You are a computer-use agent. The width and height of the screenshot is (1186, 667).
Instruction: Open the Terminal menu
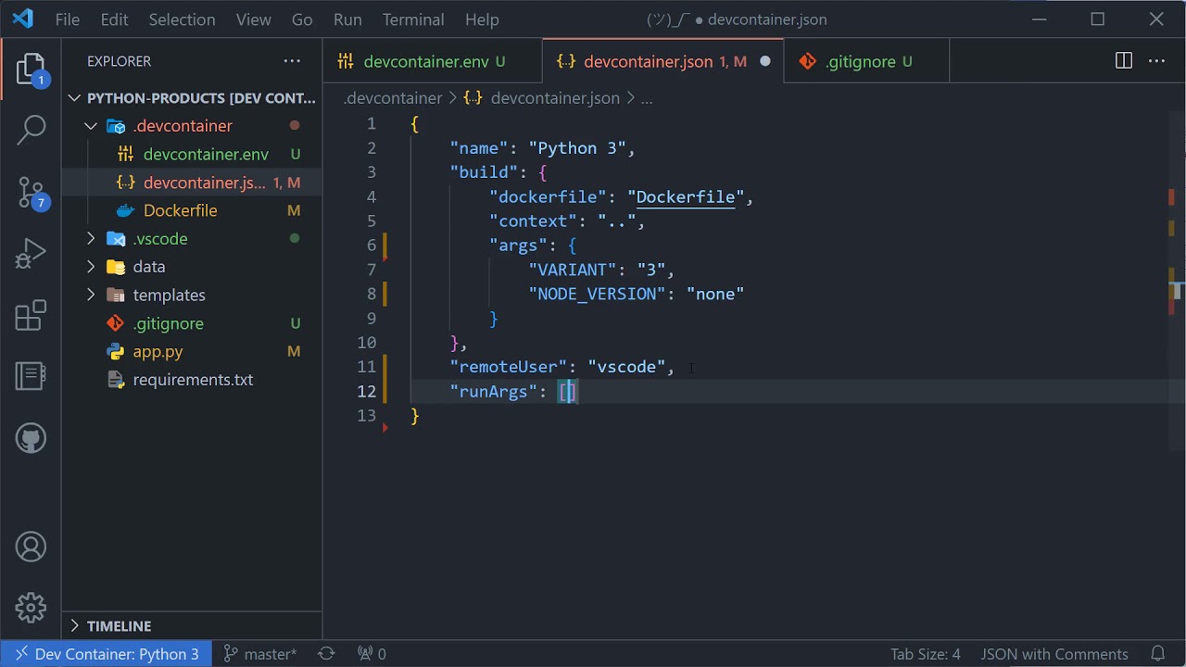[x=413, y=19]
